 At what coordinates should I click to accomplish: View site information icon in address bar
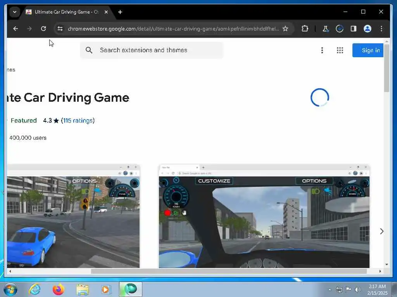click(60, 29)
